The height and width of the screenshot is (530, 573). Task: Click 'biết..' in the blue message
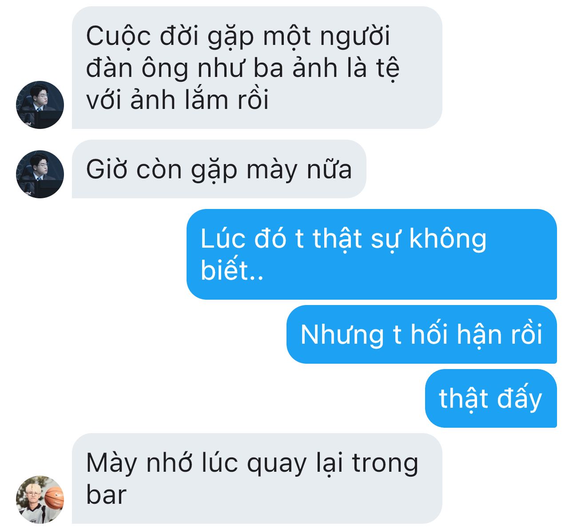pos(232,270)
